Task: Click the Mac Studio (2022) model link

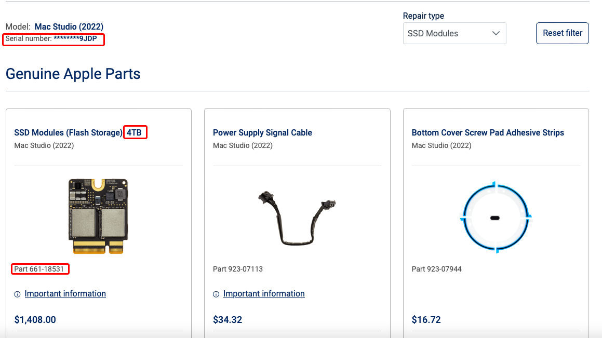Action: pos(69,26)
